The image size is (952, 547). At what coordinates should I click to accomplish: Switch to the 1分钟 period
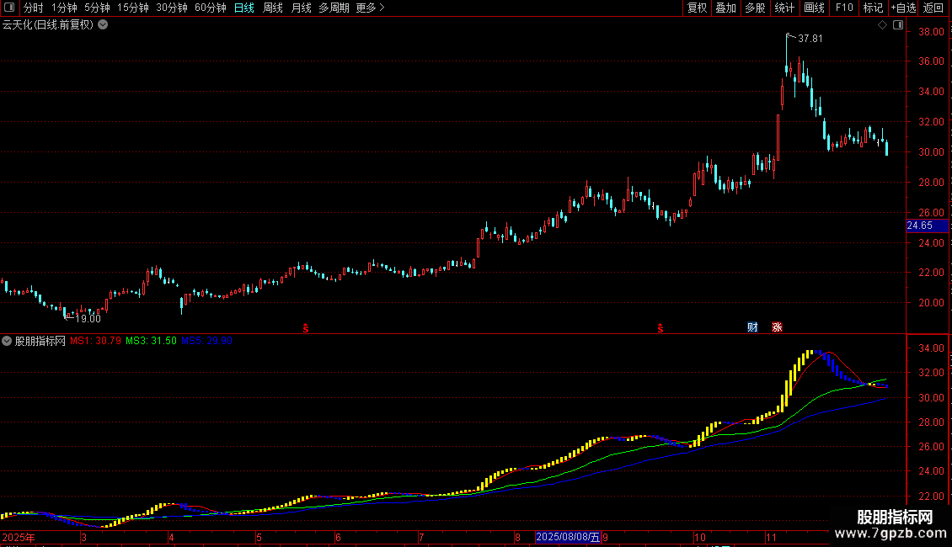pos(64,8)
